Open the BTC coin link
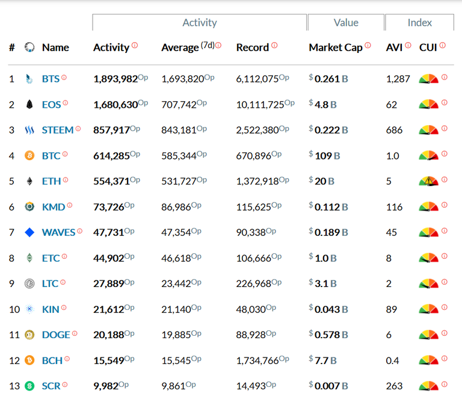 (x=51, y=156)
